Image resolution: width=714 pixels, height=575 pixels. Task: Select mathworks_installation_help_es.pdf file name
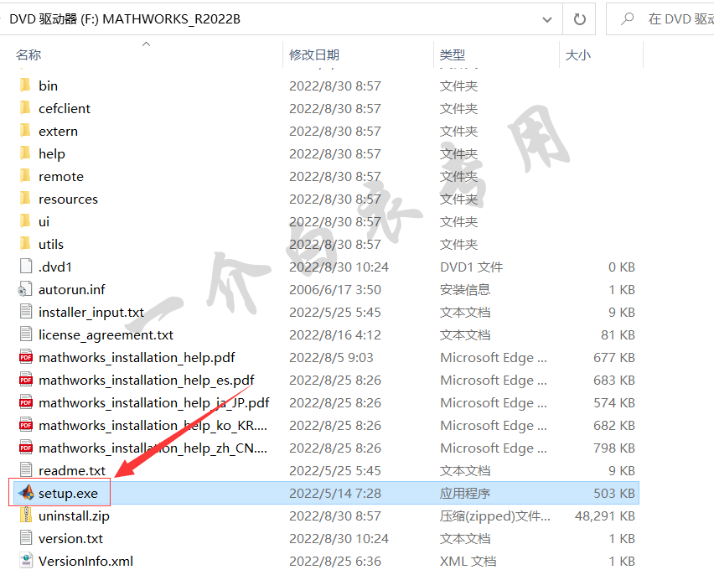point(147,380)
